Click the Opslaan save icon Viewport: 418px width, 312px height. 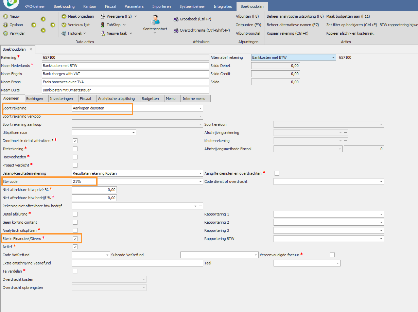tap(5, 25)
